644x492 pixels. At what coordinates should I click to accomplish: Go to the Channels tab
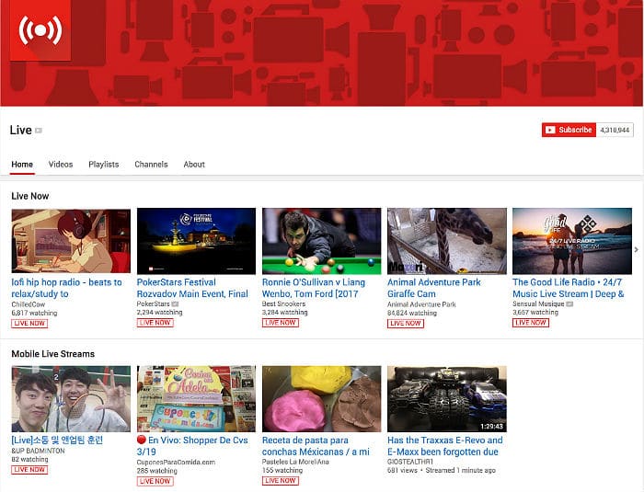(151, 165)
